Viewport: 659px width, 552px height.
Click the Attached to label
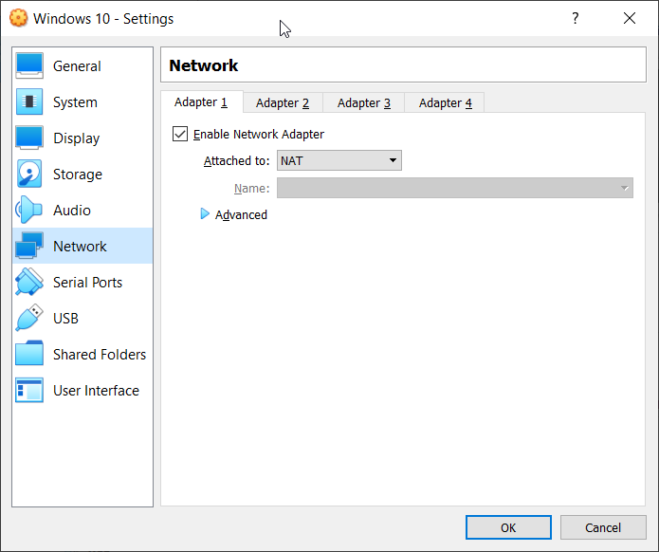pyautogui.click(x=237, y=160)
